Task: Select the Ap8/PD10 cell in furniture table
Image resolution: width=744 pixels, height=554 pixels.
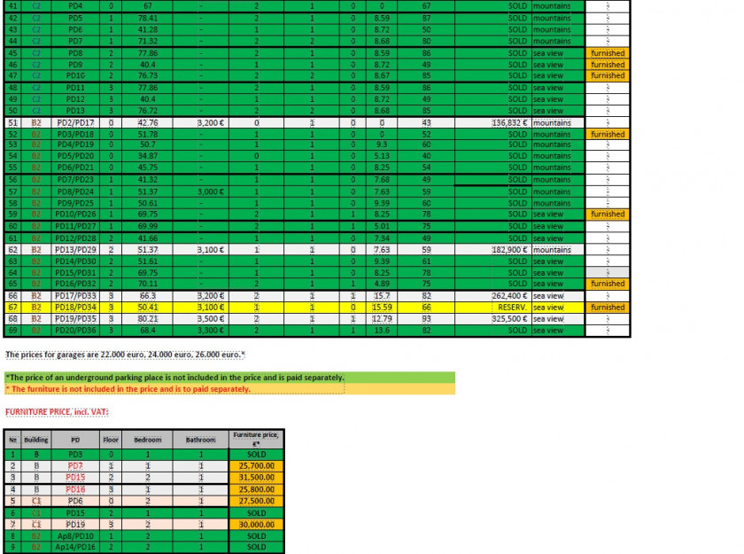Action: pyautogui.click(x=75, y=535)
